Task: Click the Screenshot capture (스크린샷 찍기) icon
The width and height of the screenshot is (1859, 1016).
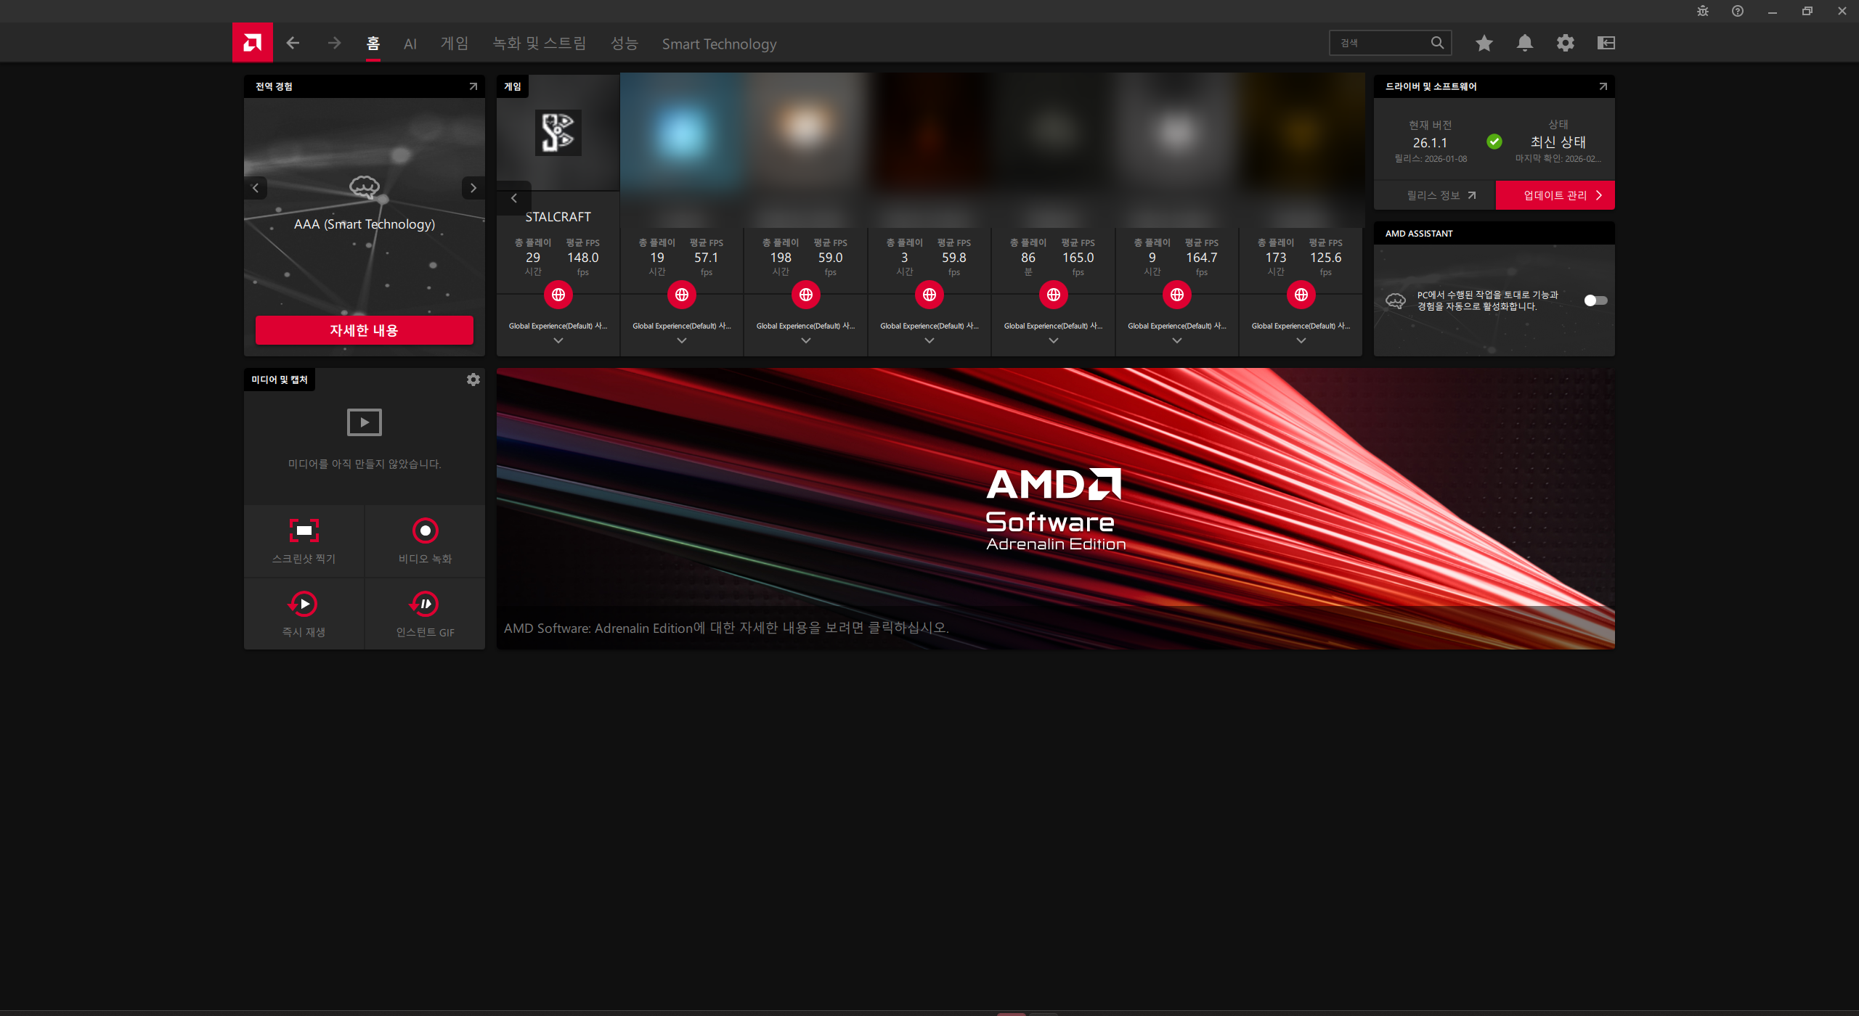Action: 304,531
